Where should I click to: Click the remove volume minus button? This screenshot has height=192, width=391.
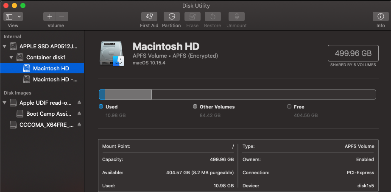point(62,17)
